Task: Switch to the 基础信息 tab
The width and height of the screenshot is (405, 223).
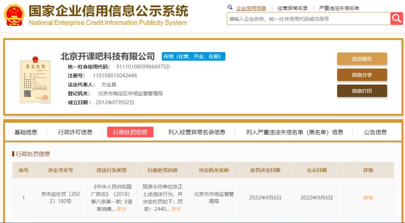Action: click(x=26, y=132)
